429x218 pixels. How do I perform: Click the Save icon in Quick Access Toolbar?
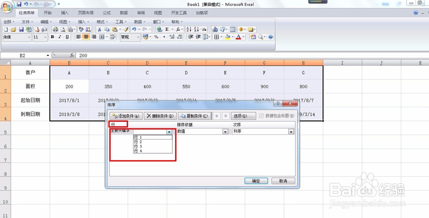click(19, 4)
